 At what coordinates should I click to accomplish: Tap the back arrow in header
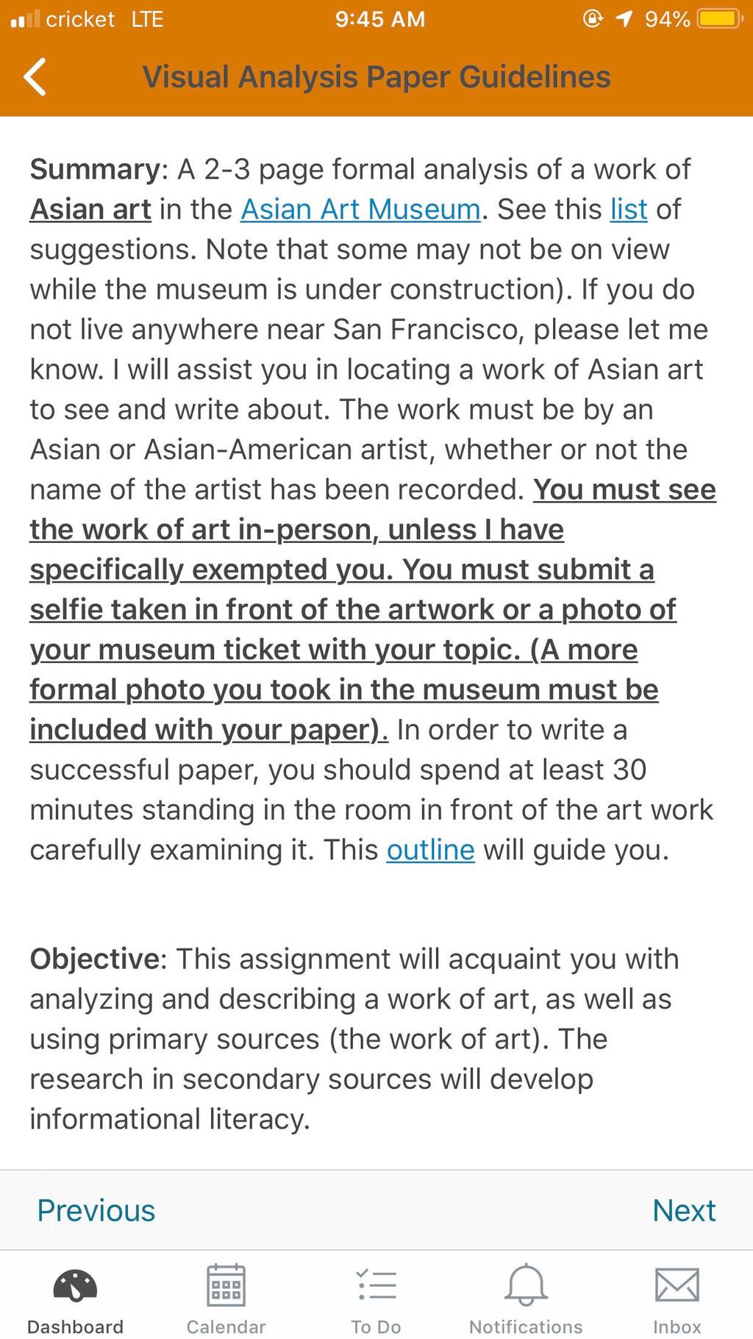(35, 77)
